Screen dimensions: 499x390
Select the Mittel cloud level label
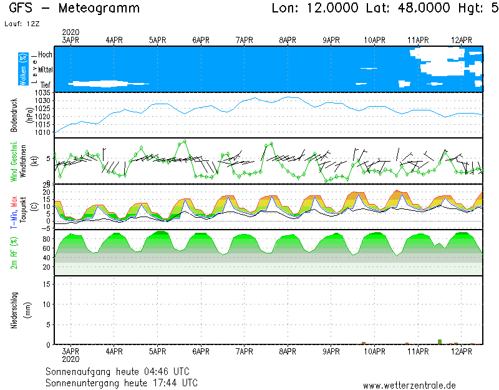(x=46, y=70)
